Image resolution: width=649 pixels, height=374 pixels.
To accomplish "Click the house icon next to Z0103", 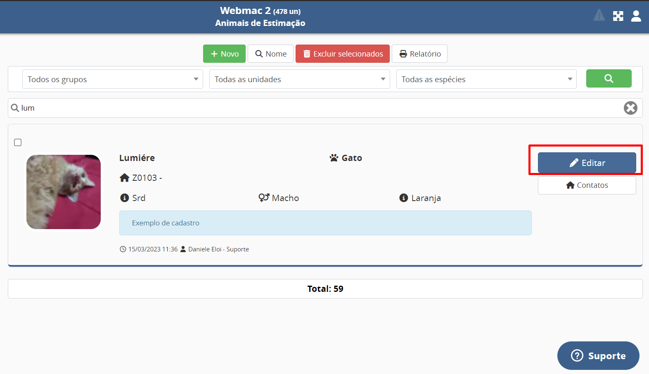I will (x=124, y=178).
